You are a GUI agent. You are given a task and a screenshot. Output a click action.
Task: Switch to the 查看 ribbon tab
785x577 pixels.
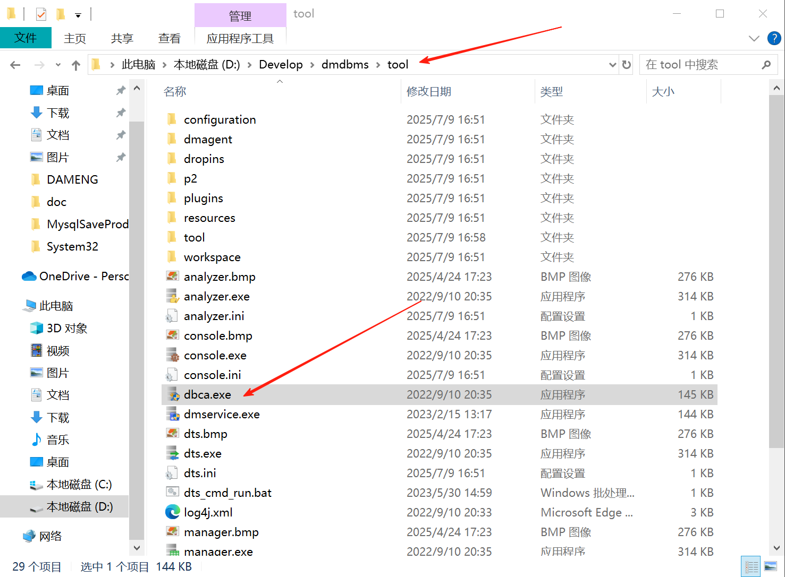tap(170, 38)
